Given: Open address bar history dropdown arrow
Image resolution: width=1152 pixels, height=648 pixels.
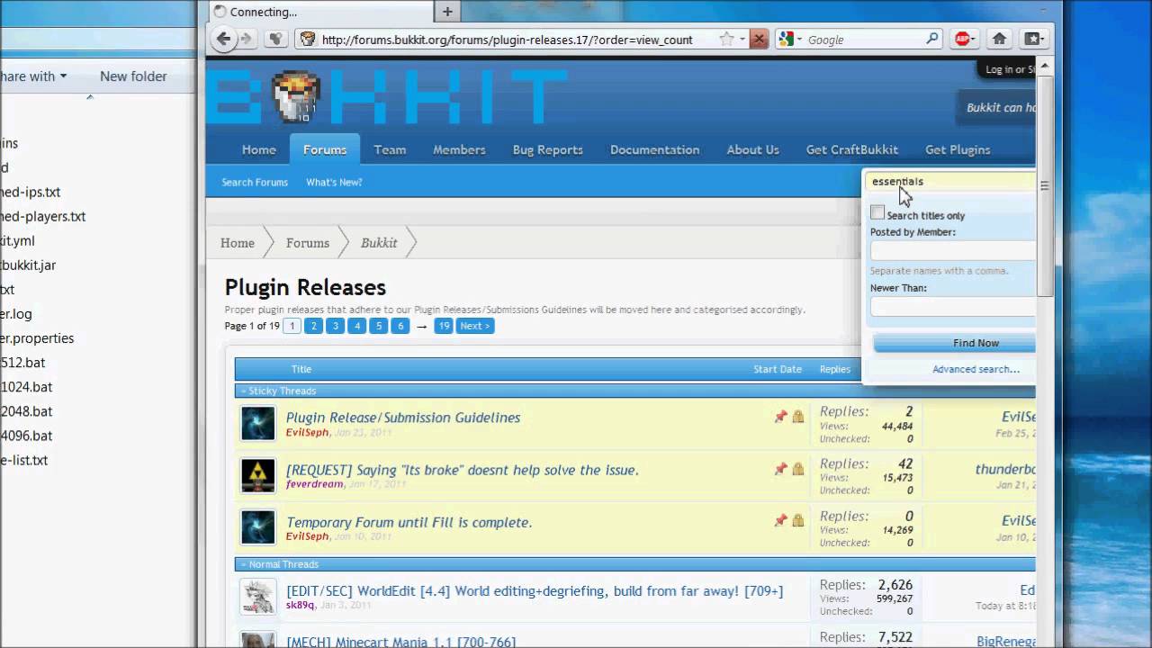Looking at the screenshot, I should point(742,40).
